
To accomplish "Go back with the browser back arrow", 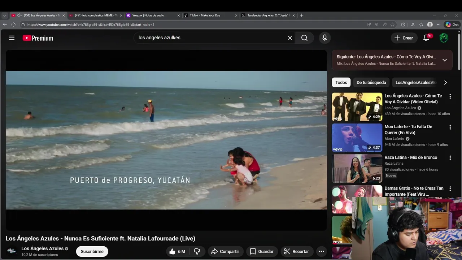I will [5, 25].
